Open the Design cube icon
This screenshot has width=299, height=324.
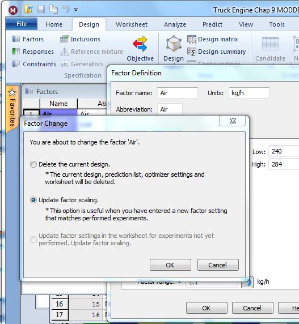[x=174, y=44]
